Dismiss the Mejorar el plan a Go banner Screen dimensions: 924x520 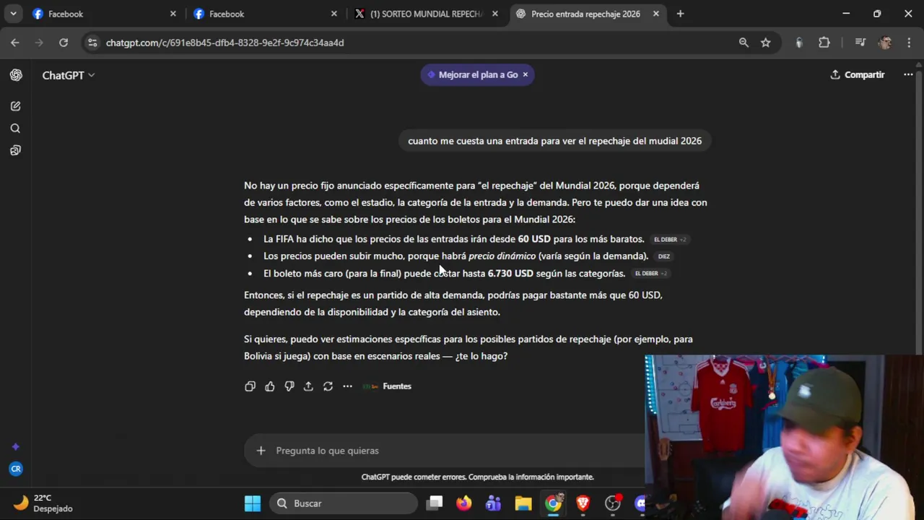[x=526, y=74]
